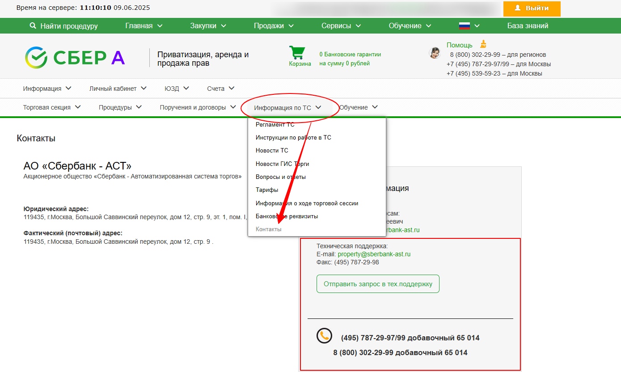This screenshot has height=390, width=621.
Task: Click 8 (800) 302-29-99 добавочный 65 014
Action: click(400, 352)
